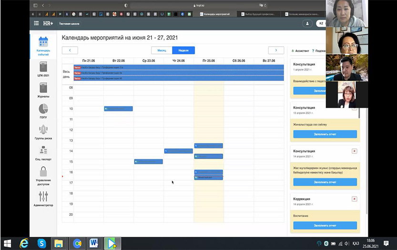The width and height of the screenshot is (397, 250).
Task: Switch calendar to Месяц view
Action: point(162,50)
